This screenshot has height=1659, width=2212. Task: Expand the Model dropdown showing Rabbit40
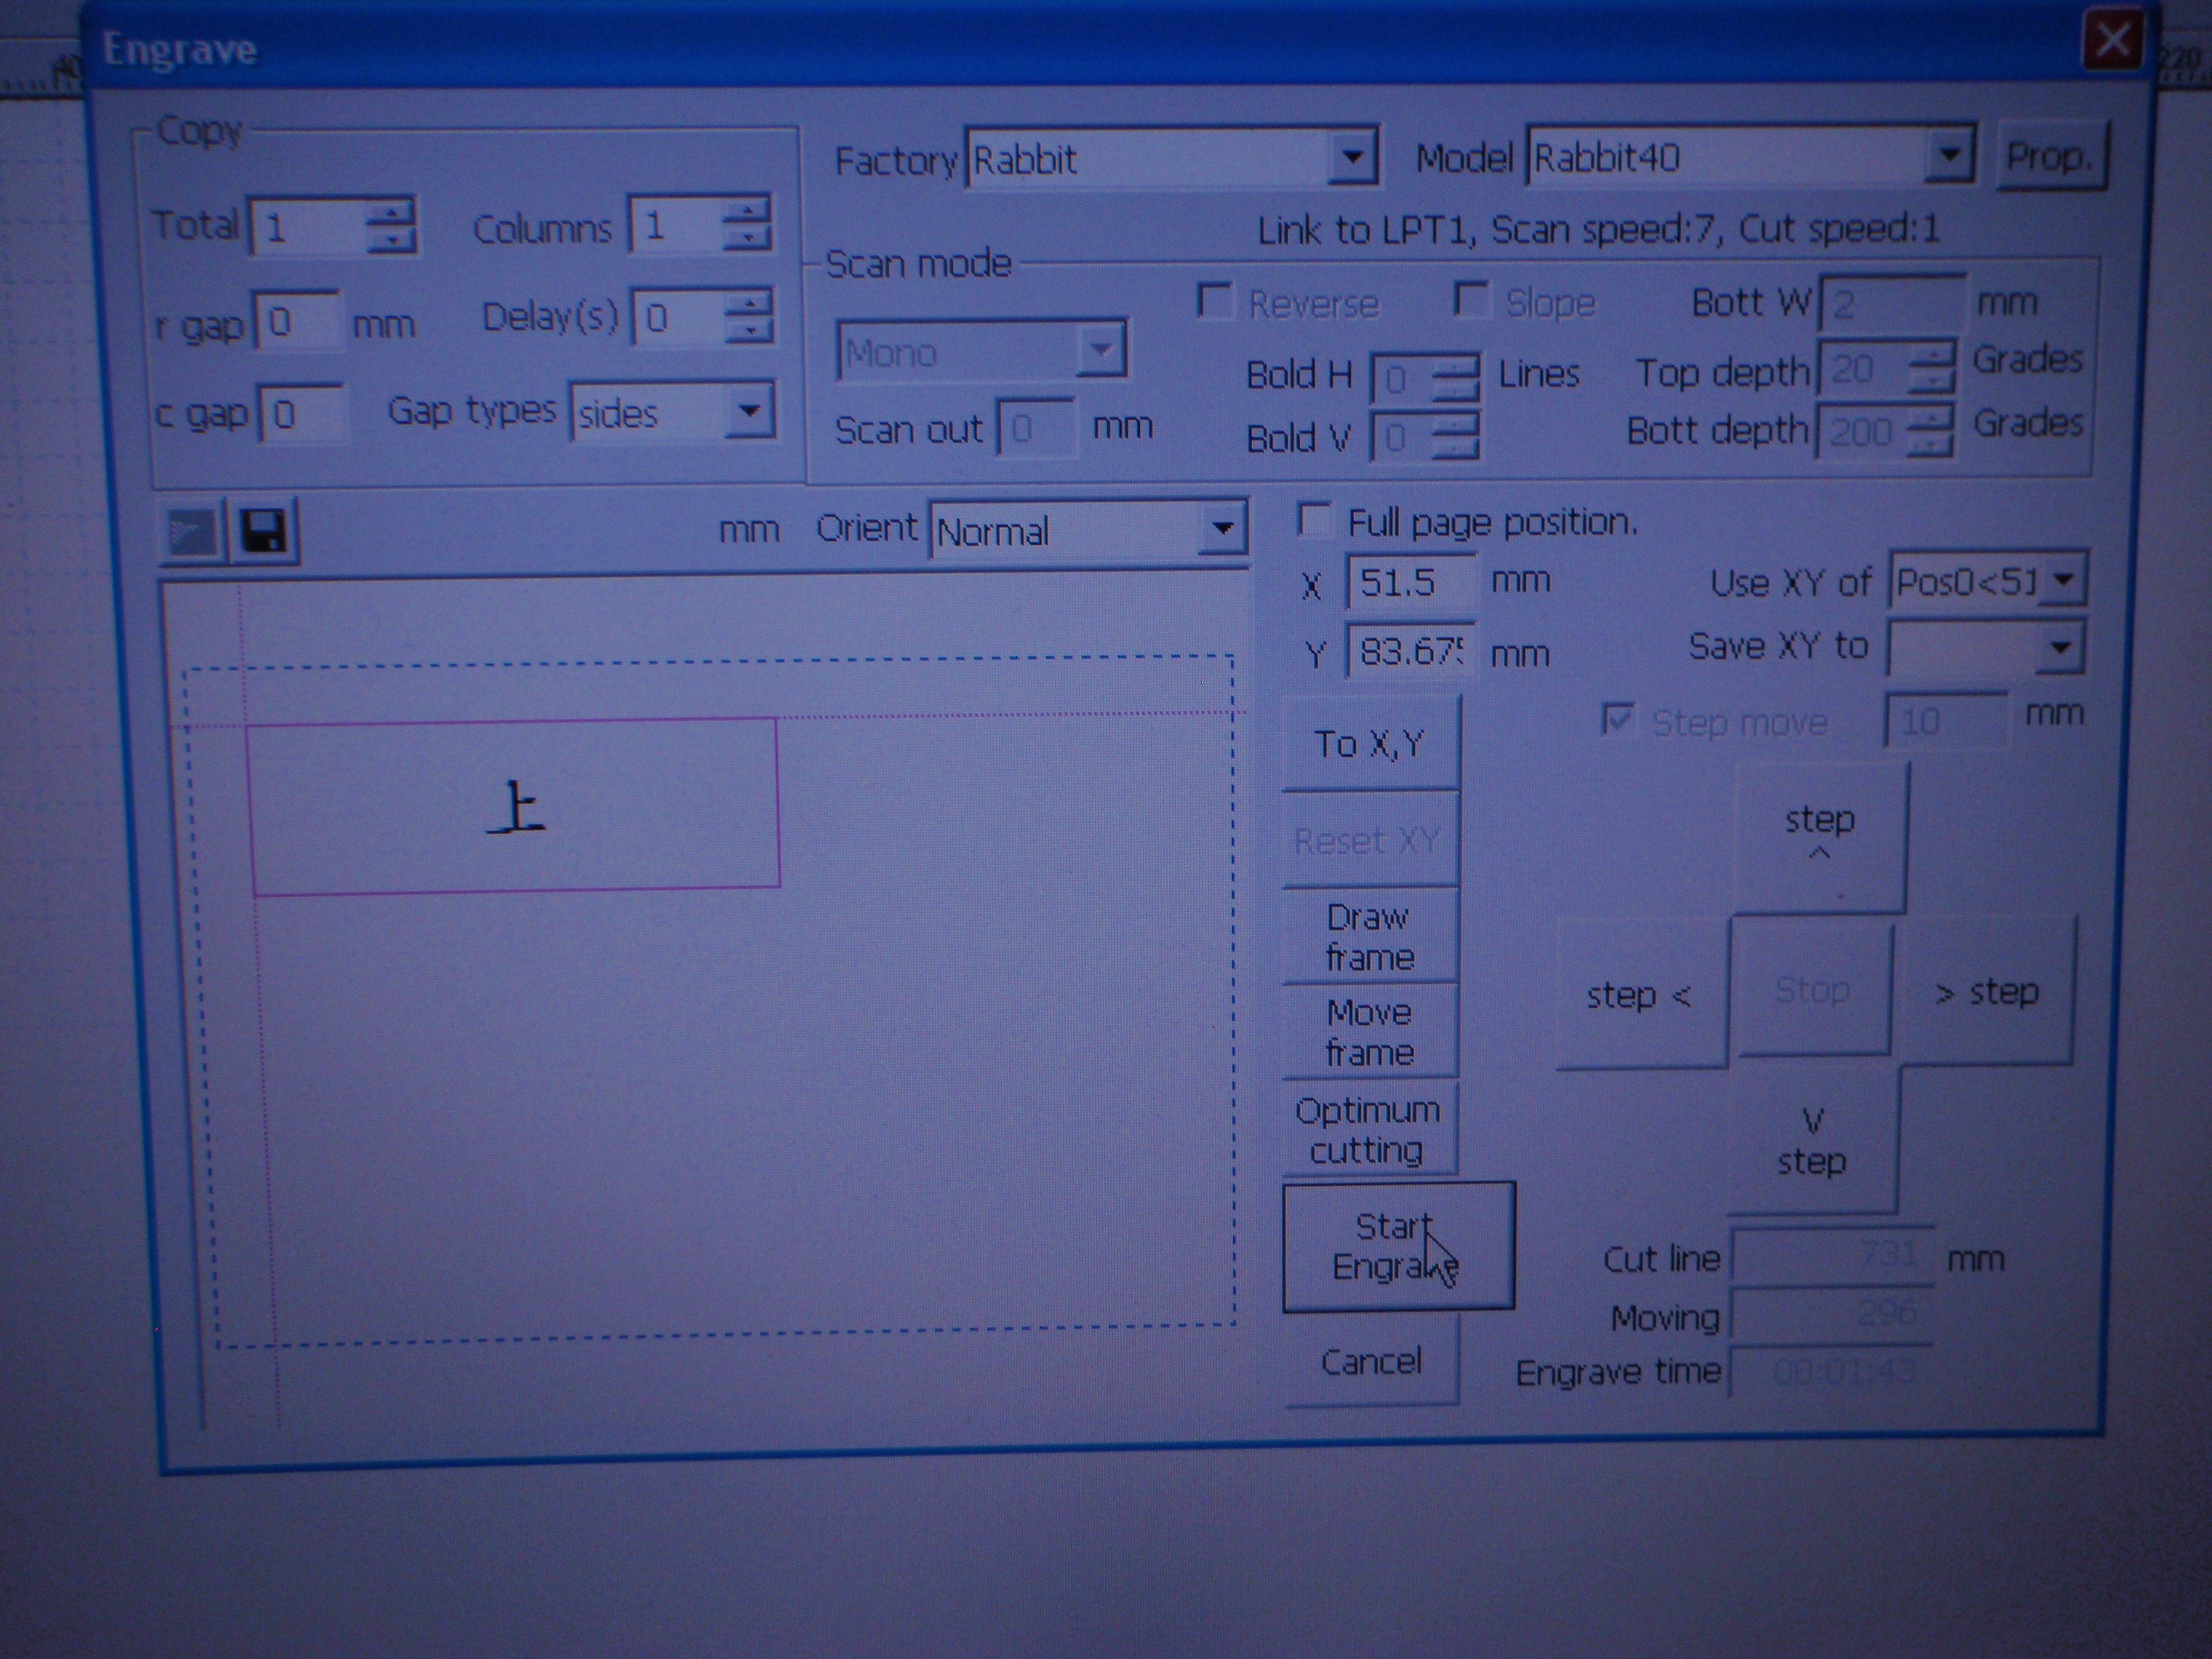(x=1947, y=155)
